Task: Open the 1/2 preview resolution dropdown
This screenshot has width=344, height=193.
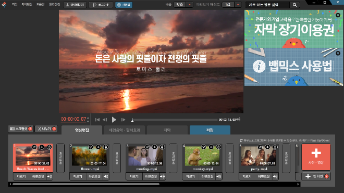Action: pyautogui.click(x=238, y=5)
